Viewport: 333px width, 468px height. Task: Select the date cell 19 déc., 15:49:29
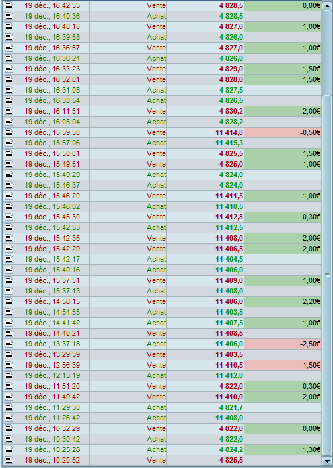[52, 175]
